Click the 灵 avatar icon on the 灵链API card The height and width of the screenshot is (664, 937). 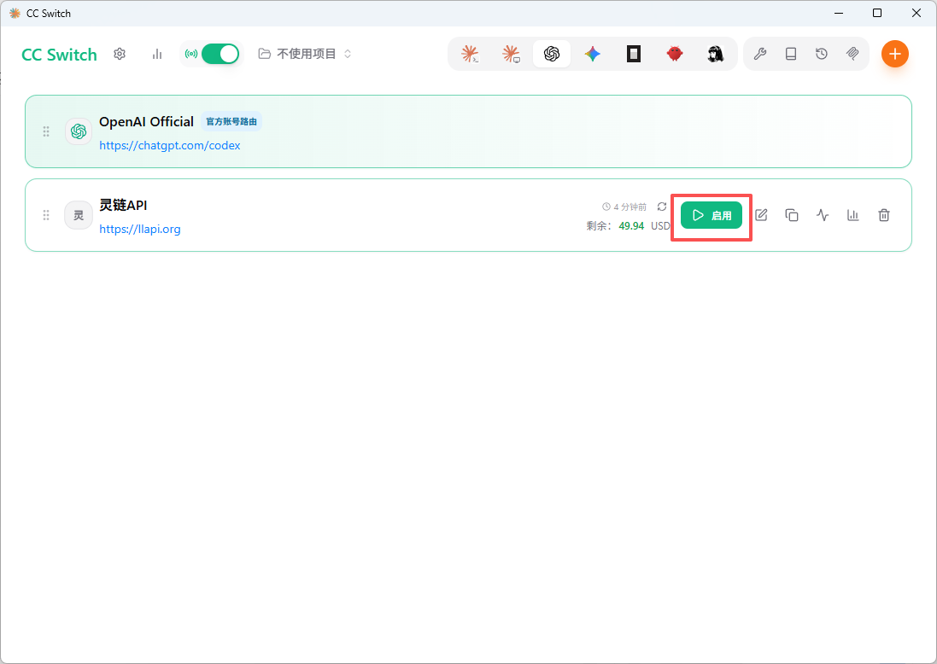[79, 215]
